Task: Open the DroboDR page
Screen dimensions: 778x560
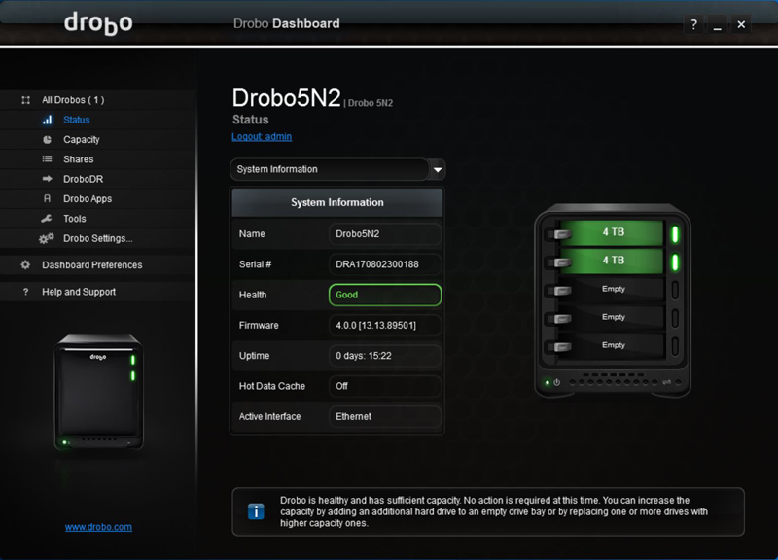Action: tap(83, 179)
